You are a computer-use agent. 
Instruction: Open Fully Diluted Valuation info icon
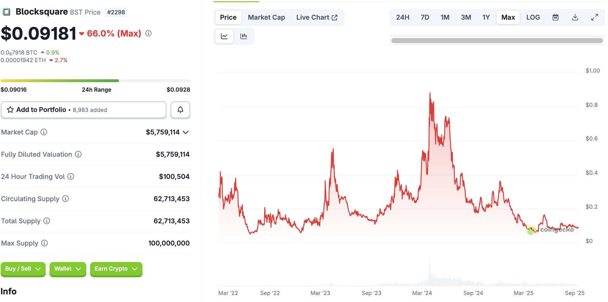tap(78, 154)
